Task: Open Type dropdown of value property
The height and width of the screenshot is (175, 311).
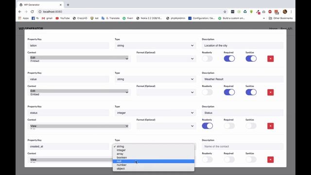Action: (155, 79)
